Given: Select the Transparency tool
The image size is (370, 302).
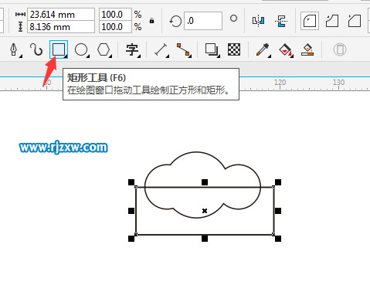Looking at the screenshot, I should tap(234, 49).
